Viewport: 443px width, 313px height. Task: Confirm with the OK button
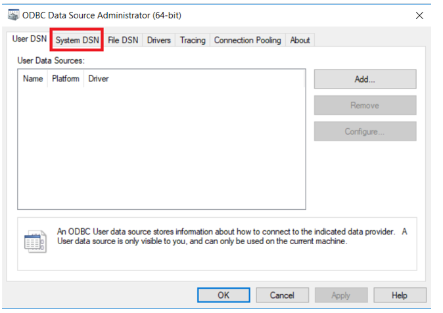coord(223,295)
